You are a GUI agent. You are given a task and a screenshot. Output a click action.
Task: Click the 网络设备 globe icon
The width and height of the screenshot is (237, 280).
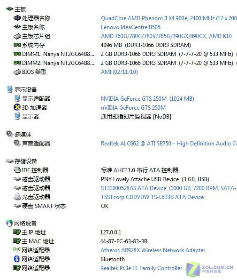click(9, 223)
